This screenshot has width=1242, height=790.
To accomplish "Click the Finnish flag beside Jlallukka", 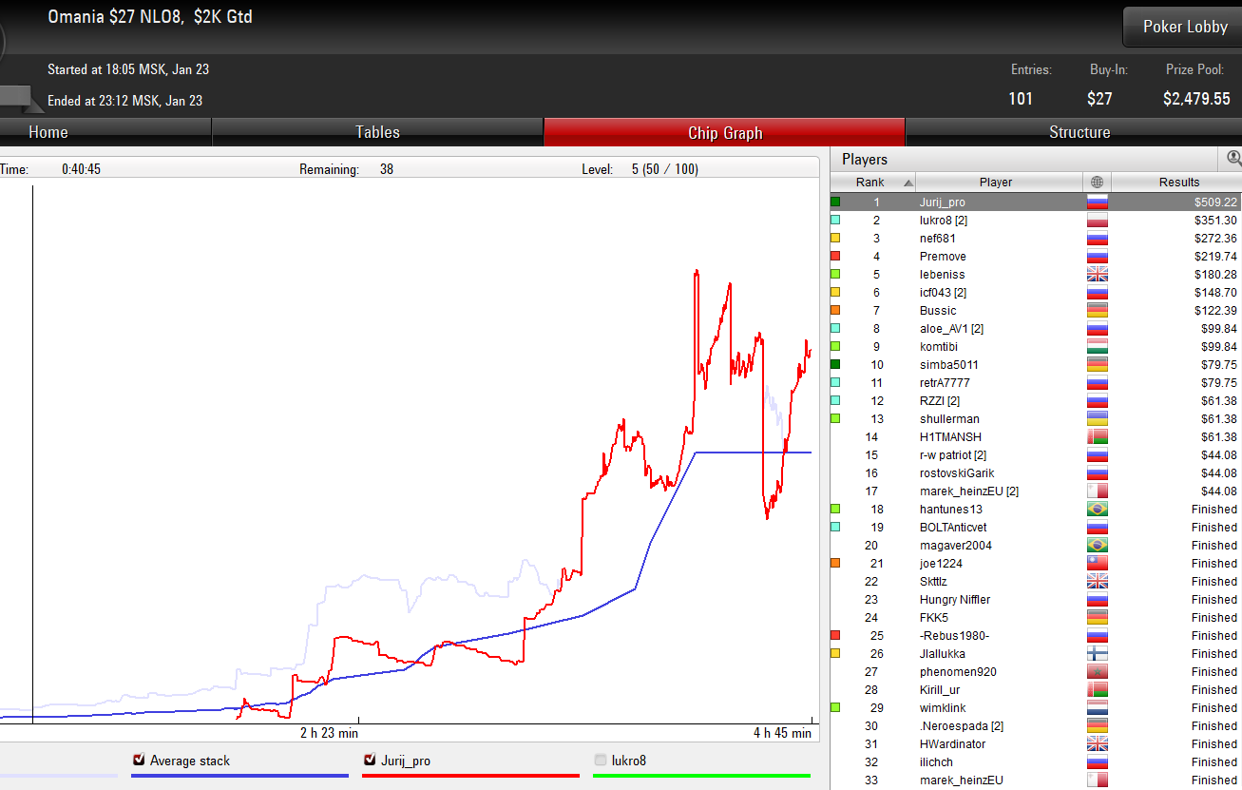I will pos(1098,653).
